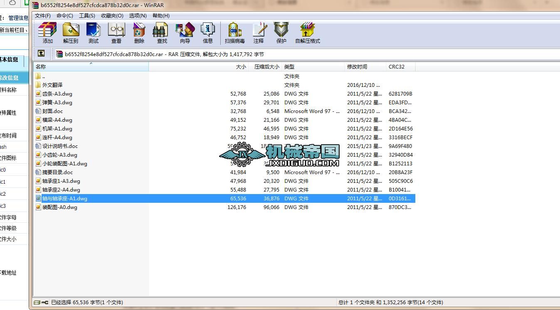Click the 连杆-A4.dwg file icon
The image size is (560, 310).
pyautogui.click(x=38, y=137)
